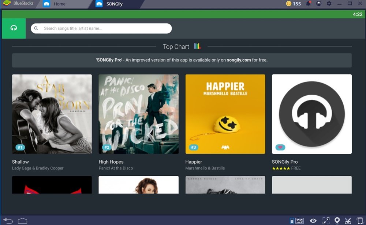This screenshot has width=366, height=225.
Task: Select Lady Gaga & Bradley Cooper artist text
Action: pos(38,168)
